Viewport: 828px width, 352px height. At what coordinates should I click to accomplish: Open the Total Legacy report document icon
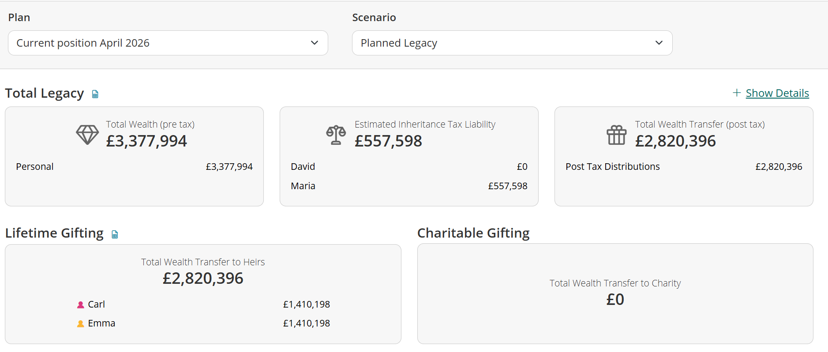click(x=95, y=94)
